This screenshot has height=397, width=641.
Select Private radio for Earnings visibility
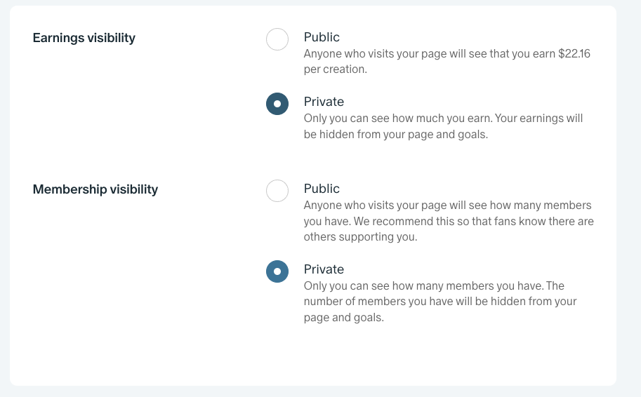coord(277,104)
